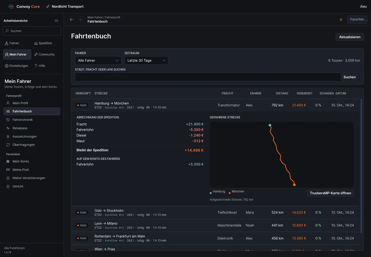Open the Letzte 30 Tage period dropdown
The image size is (371, 257).
point(146,60)
